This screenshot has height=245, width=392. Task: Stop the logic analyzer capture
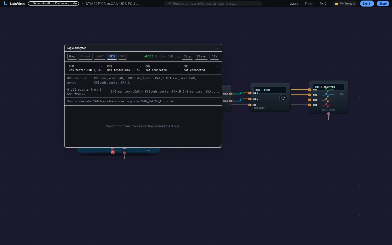(x=187, y=57)
